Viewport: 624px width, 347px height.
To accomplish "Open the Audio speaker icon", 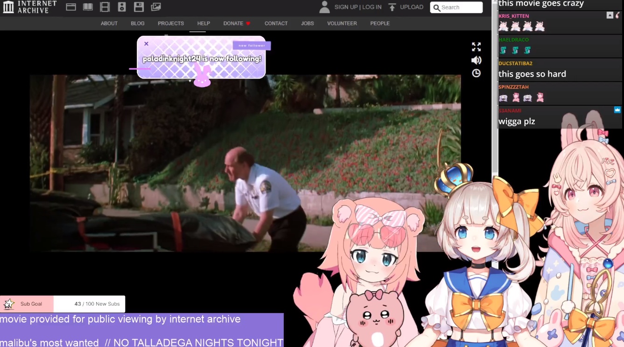I will pos(122,7).
